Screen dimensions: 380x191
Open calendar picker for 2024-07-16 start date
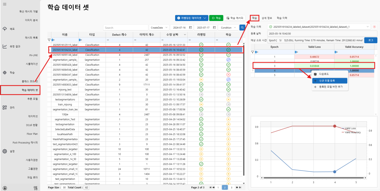tap(190, 28)
